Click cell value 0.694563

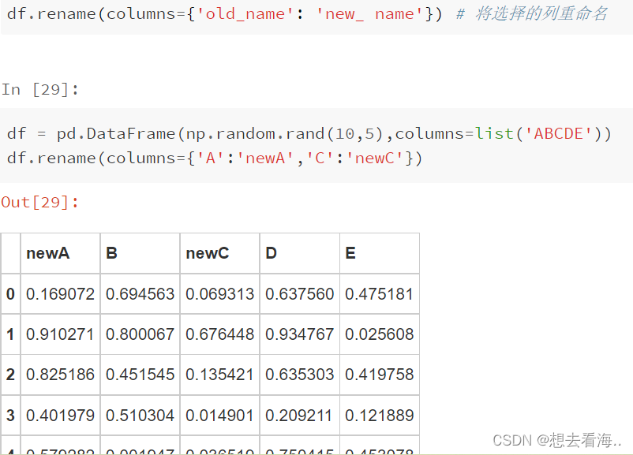click(x=140, y=294)
